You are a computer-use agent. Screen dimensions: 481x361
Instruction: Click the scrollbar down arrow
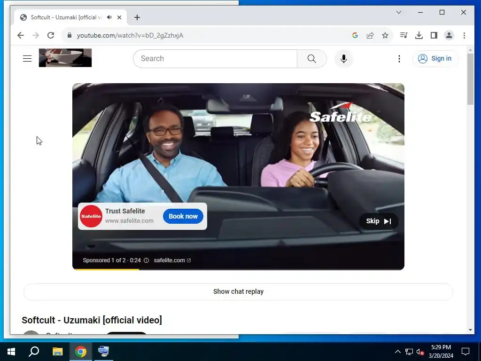[x=470, y=330]
